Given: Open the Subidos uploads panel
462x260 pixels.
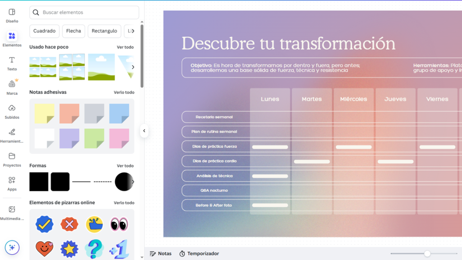Looking at the screenshot, I should tap(12, 111).
